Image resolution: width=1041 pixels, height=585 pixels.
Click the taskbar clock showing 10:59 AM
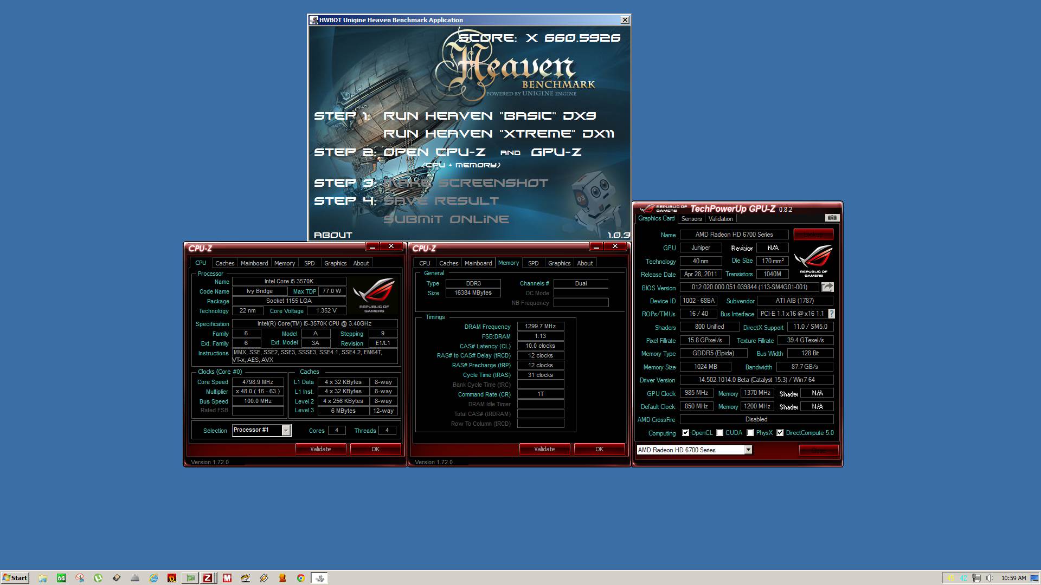pos(1014,578)
